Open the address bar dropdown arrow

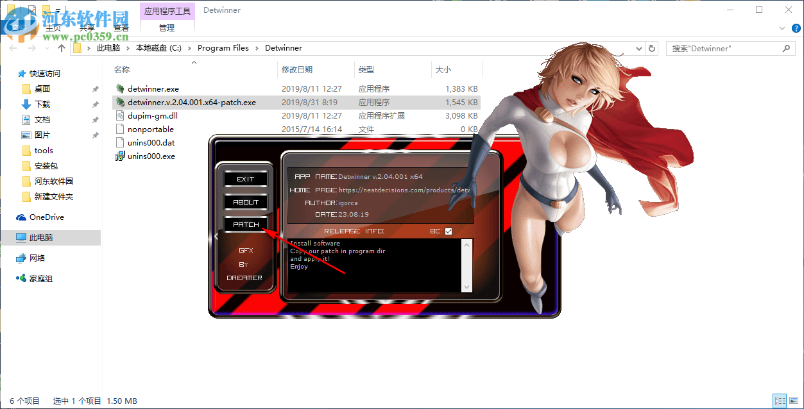638,48
